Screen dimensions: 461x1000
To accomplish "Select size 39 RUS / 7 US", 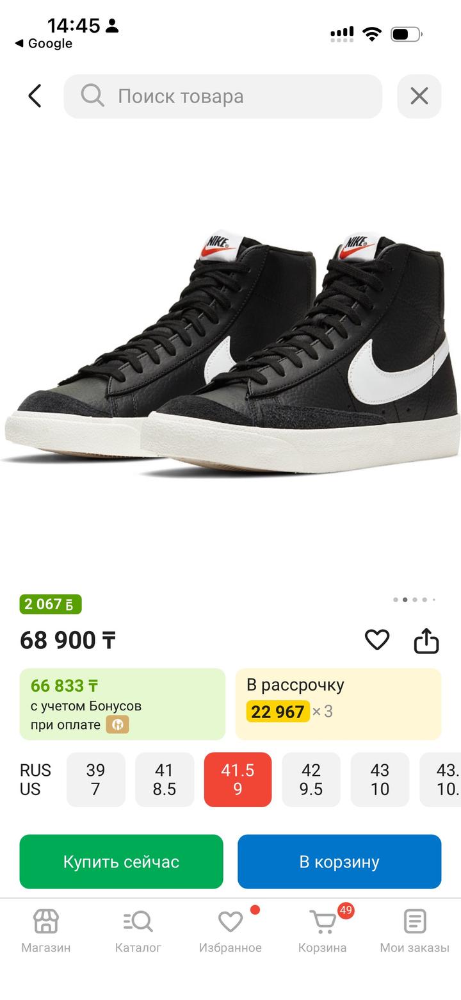I will 95,780.
